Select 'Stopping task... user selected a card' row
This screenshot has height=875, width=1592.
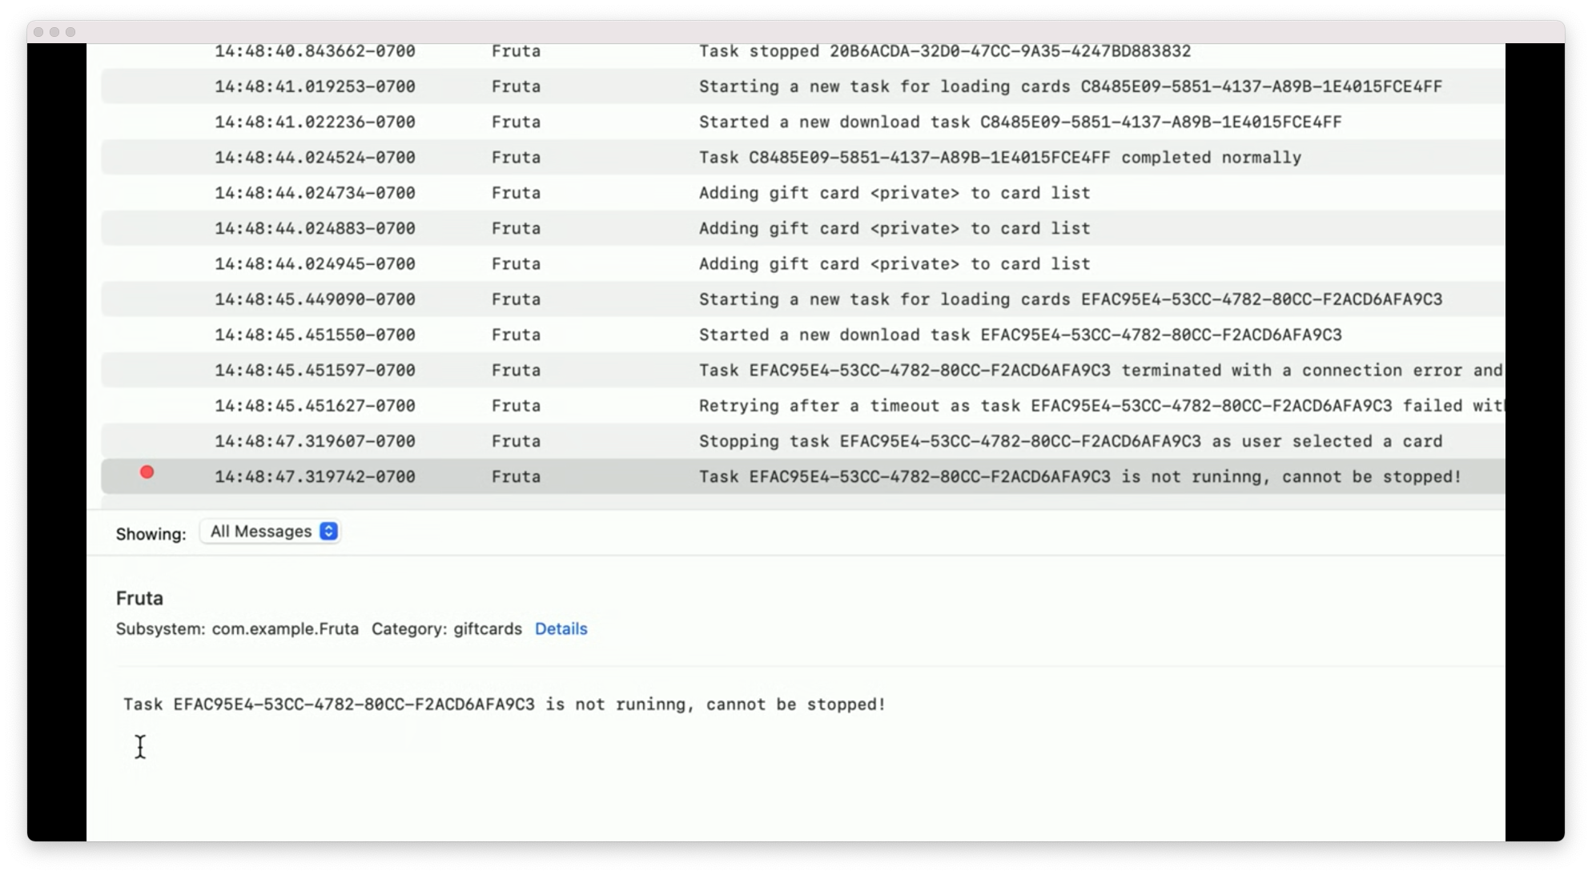[1069, 441]
